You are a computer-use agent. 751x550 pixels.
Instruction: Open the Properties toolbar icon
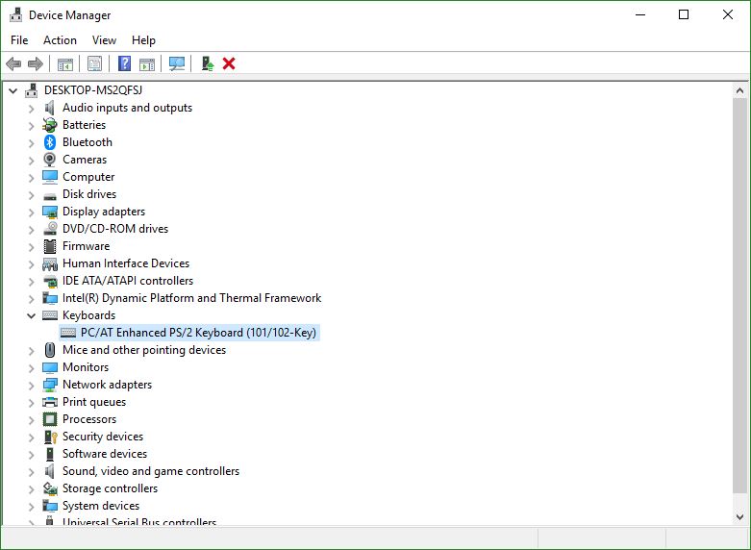click(95, 63)
